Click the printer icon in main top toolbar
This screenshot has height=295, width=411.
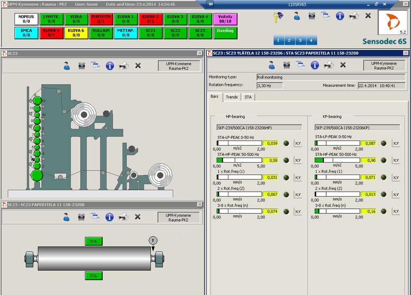(x=354, y=16)
